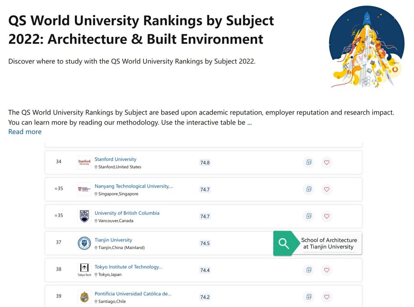Add Tokyo Institute of Technology to compare
Image resolution: width=414 pixels, height=307 pixels.
pyautogui.click(x=308, y=270)
